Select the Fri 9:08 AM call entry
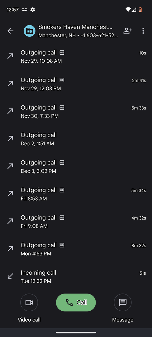Viewport: 152px width, 337px height. 76,221
